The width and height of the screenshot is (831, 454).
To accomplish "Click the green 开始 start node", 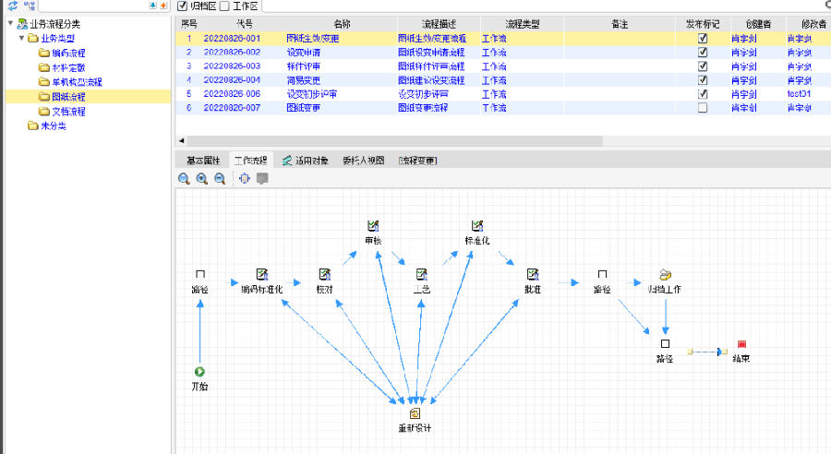I will point(199,372).
